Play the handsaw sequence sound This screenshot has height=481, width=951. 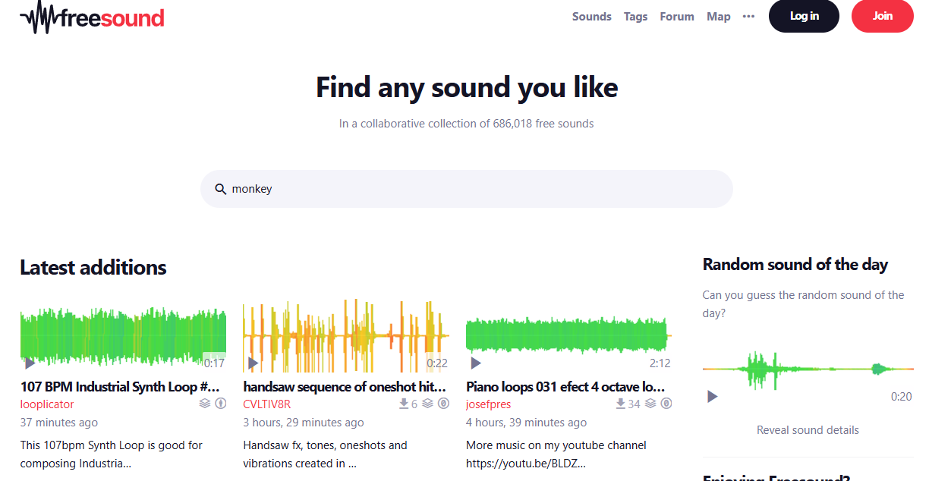pyautogui.click(x=253, y=363)
